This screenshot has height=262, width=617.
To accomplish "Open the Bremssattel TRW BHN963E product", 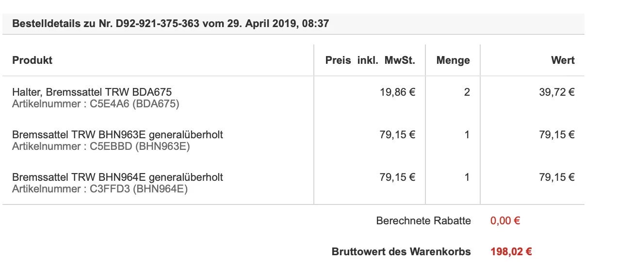I will coord(117,135).
